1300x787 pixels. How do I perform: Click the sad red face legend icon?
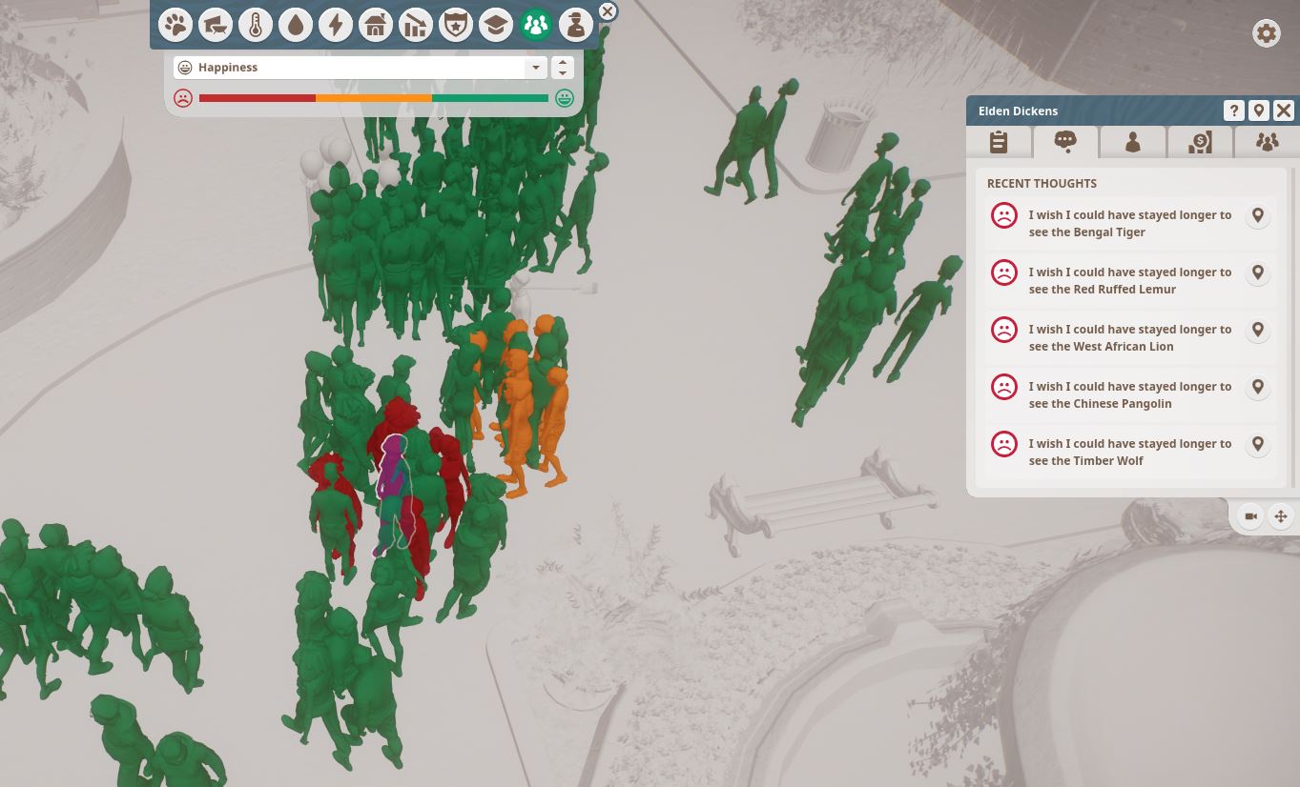click(183, 98)
